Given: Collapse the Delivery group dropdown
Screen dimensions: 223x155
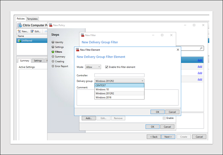Looking at the screenshot, I should 142,81.
